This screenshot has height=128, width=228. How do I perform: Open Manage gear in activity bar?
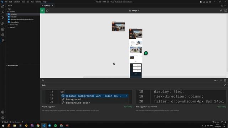click(x=3, y=118)
